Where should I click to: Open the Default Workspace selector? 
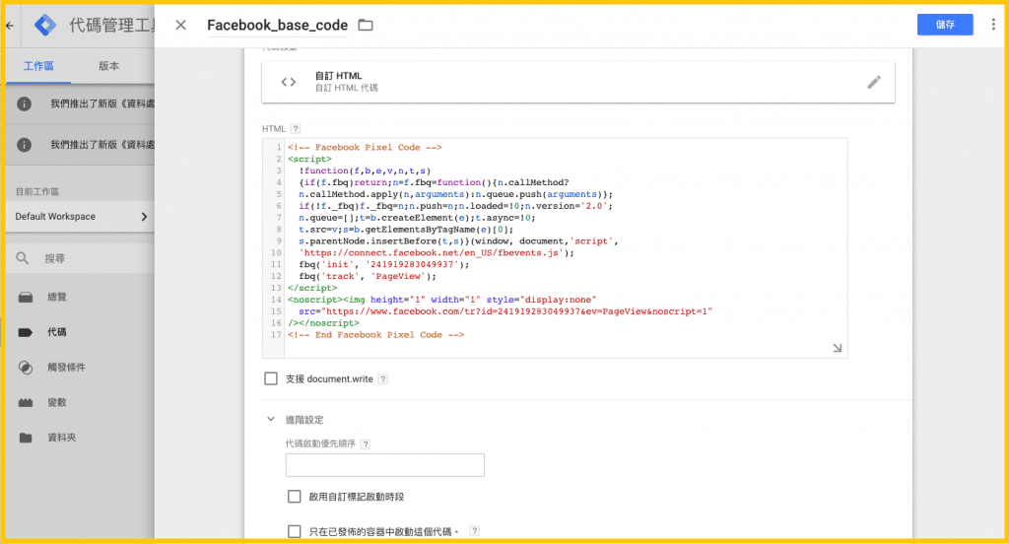(81, 216)
